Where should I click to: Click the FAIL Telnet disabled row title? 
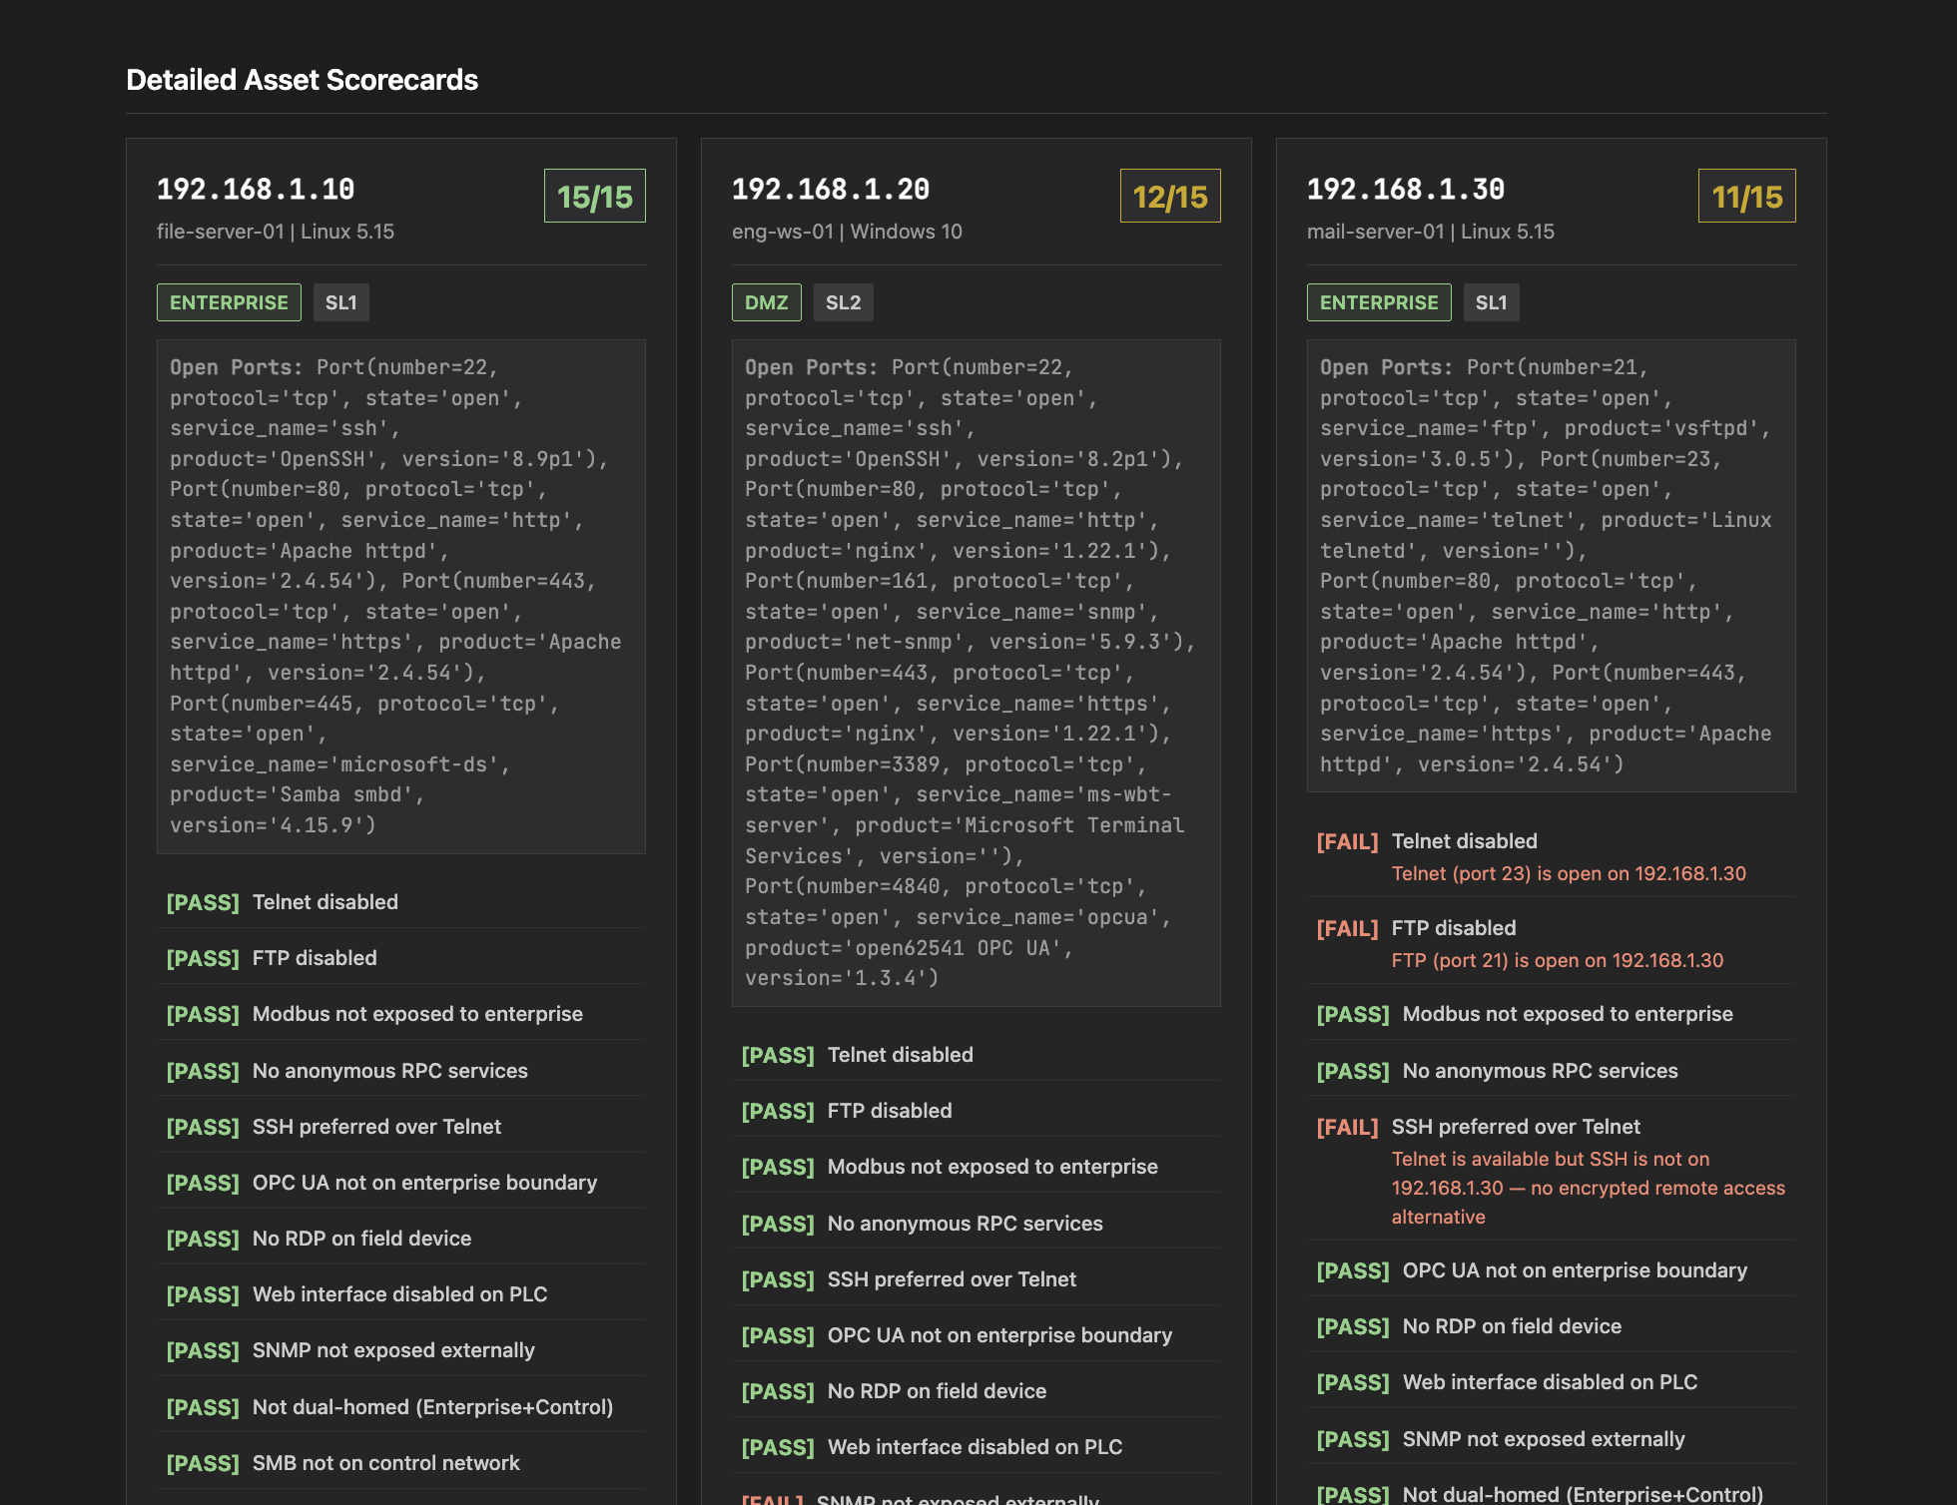tap(1464, 841)
